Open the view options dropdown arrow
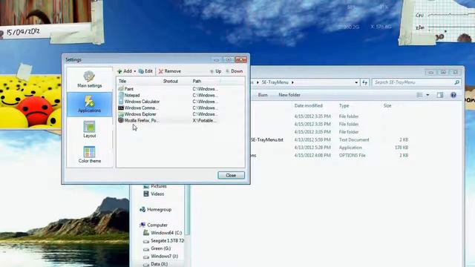The height and width of the screenshot is (267, 475). pos(427,95)
